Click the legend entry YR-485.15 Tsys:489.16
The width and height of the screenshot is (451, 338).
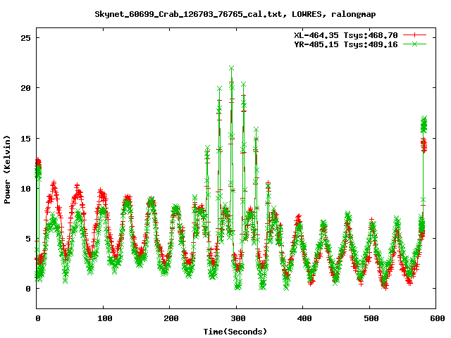(x=346, y=44)
